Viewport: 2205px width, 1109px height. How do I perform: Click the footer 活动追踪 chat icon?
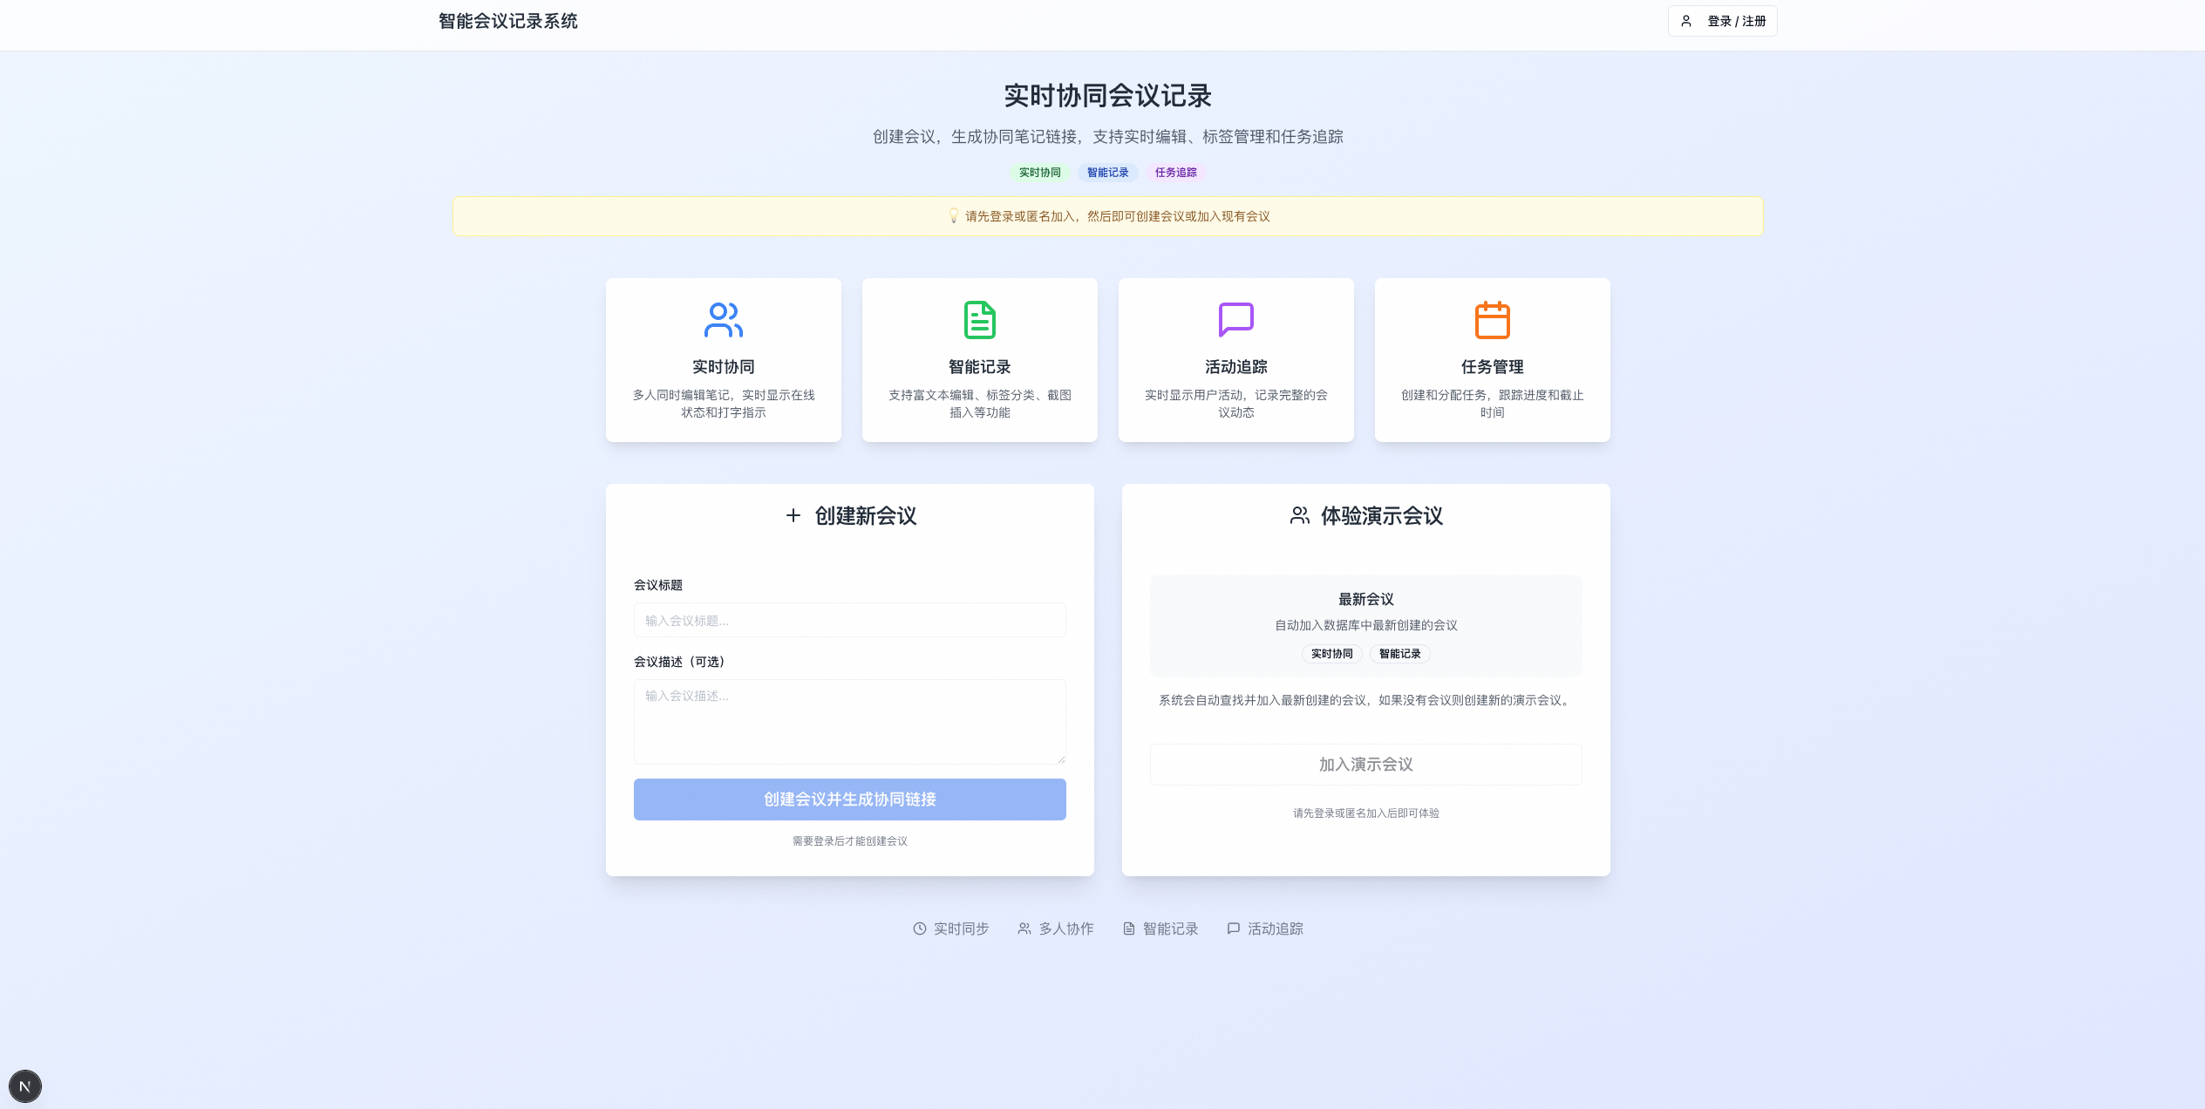coord(1233,929)
